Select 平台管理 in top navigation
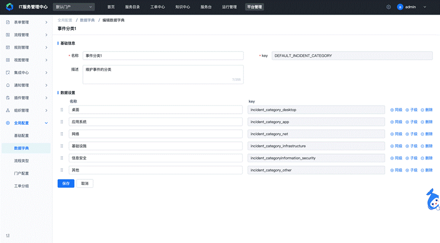 pyautogui.click(x=254, y=7)
